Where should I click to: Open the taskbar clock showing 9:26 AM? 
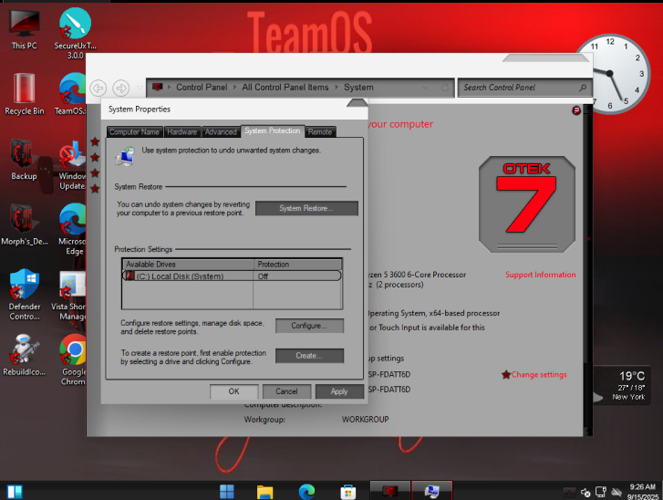click(643, 492)
